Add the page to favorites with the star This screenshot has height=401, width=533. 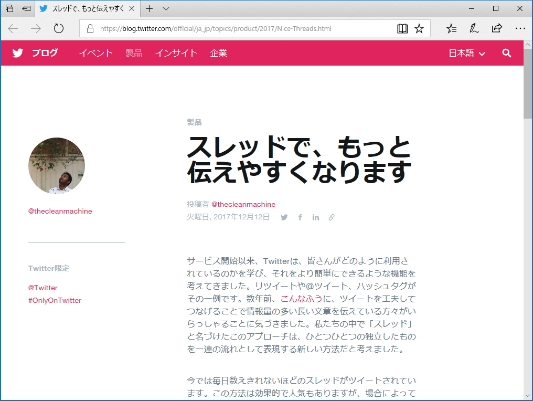point(419,29)
